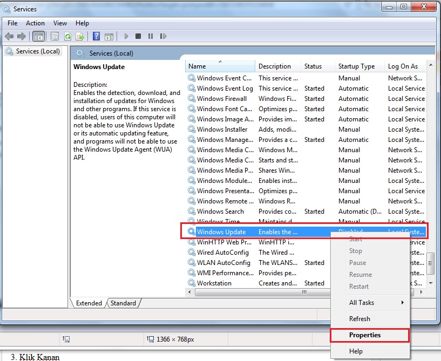Click the Services window title bar icon
The width and height of the screenshot is (441, 361).
coord(6,9)
